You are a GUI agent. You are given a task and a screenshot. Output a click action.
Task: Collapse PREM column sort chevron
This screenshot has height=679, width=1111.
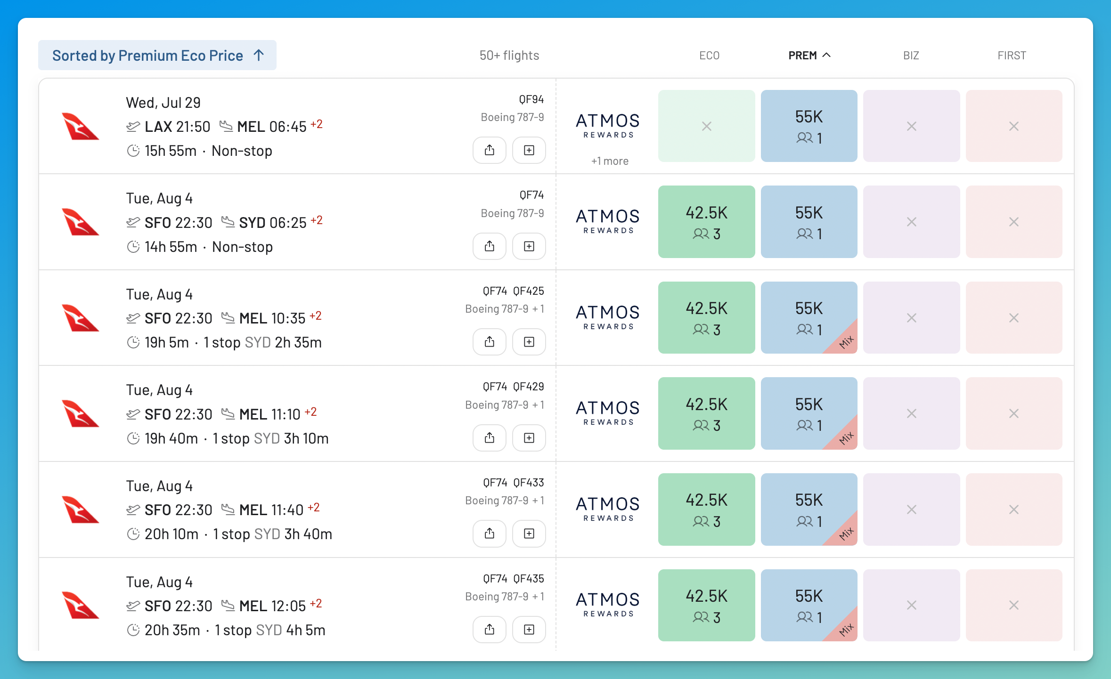(826, 55)
